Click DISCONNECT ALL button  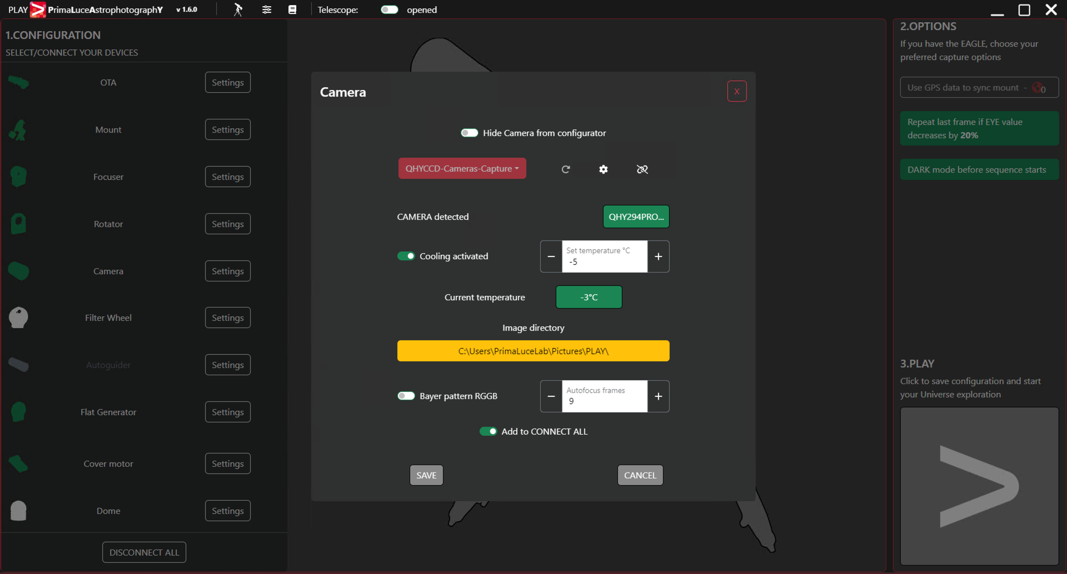click(x=144, y=553)
